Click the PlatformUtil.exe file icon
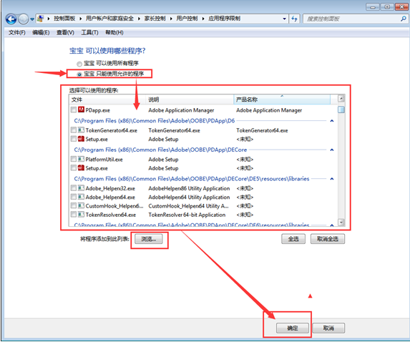The height and width of the screenshot is (342, 410). 81,159
